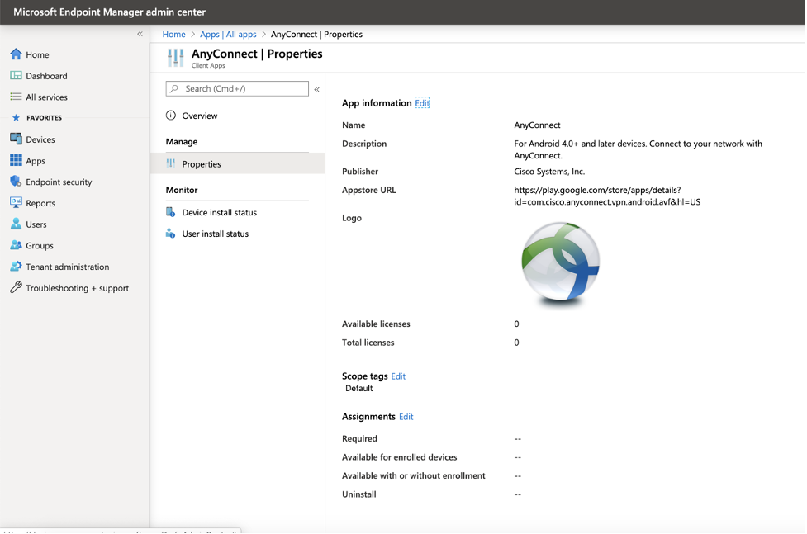Click the AnyConnect Properties header icon
Screen dimensions: 807x534
point(175,58)
